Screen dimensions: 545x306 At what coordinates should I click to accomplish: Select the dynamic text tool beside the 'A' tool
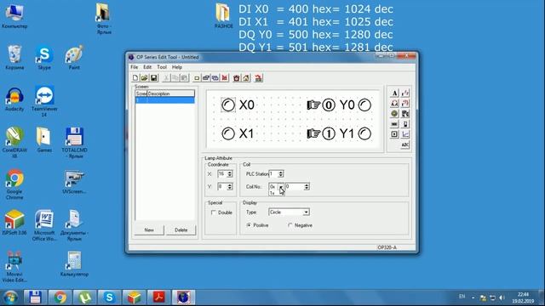tap(405, 93)
